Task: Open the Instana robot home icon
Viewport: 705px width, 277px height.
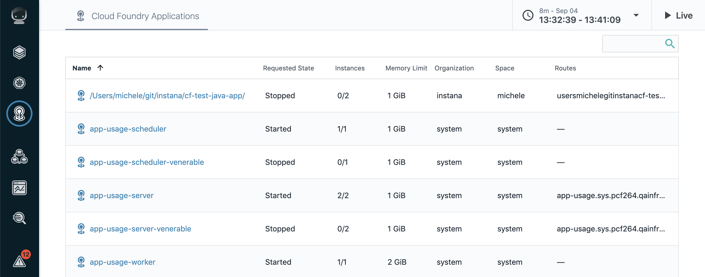Action: click(x=19, y=16)
